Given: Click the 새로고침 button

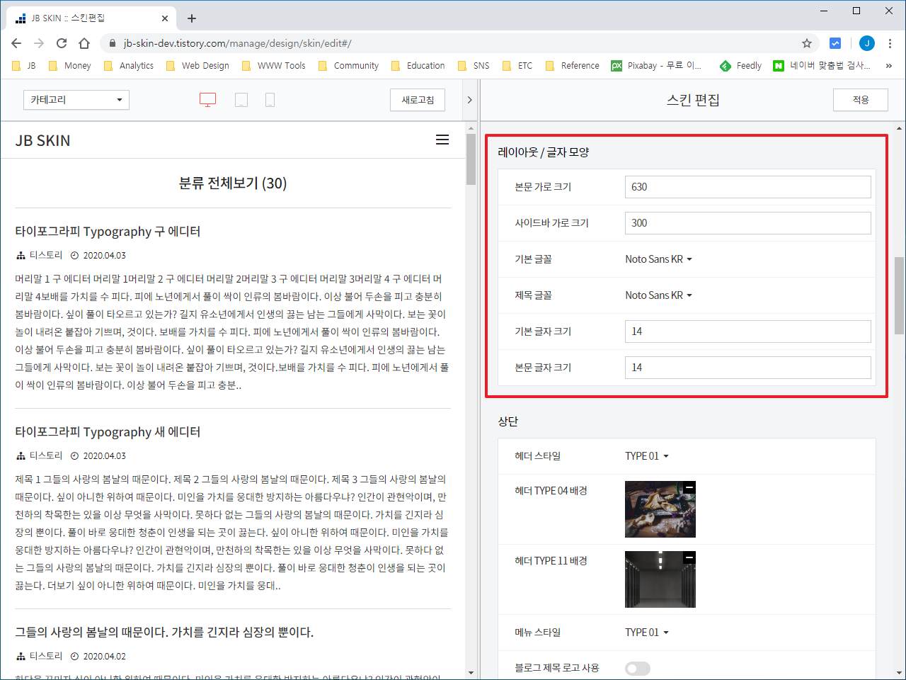Looking at the screenshot, I should coord(418,100).
